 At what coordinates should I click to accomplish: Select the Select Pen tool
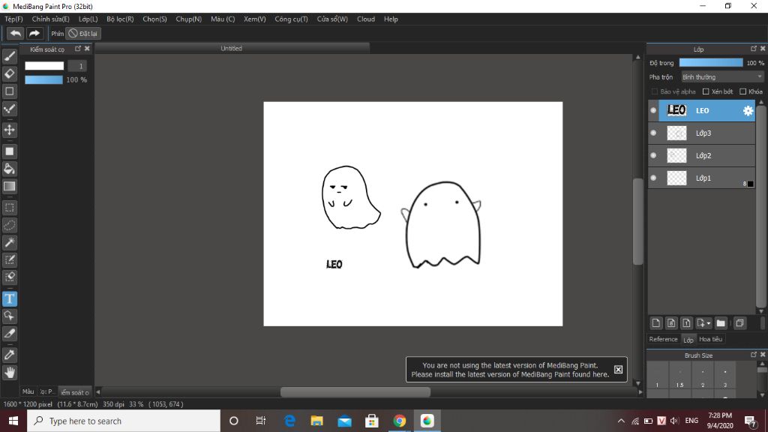pyautogui.click(x=9, y=259)
